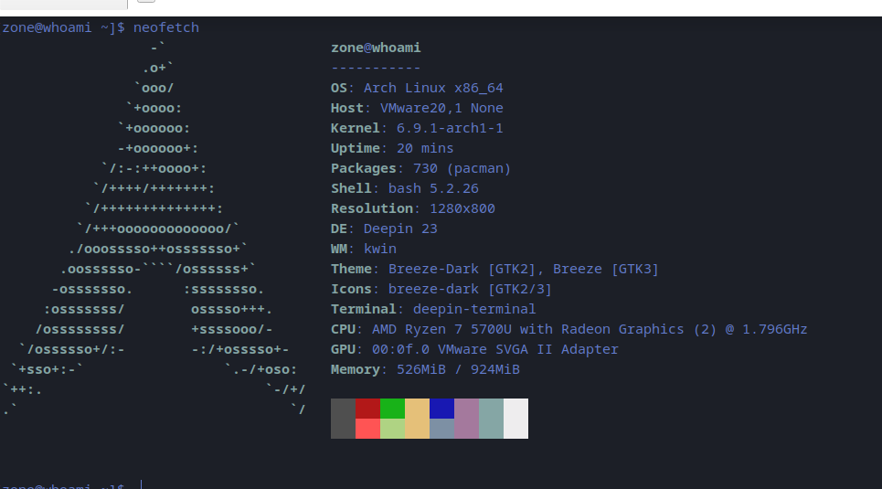Viewport: 882px width, 489px height.
Task: Click the GPU value 'VMware SVGA II Adapter'
Action: [x=527, y=349]
